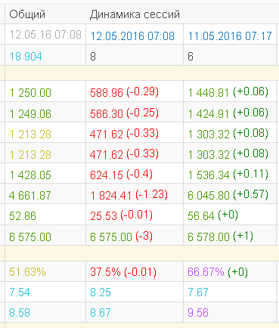Select the 7.67 value

pyautogui.click(x=198, y=292)
